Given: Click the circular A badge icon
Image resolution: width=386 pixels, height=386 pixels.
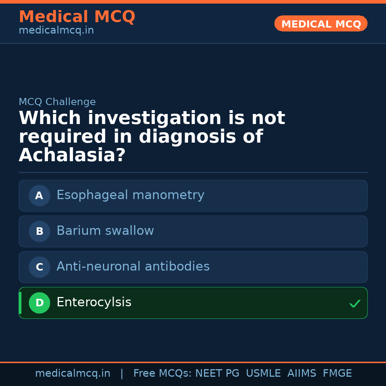Looking at the screenshot, I should point(39,196).
